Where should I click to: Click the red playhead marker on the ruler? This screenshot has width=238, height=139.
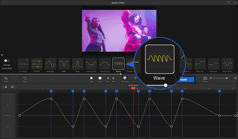coord(133,88)
